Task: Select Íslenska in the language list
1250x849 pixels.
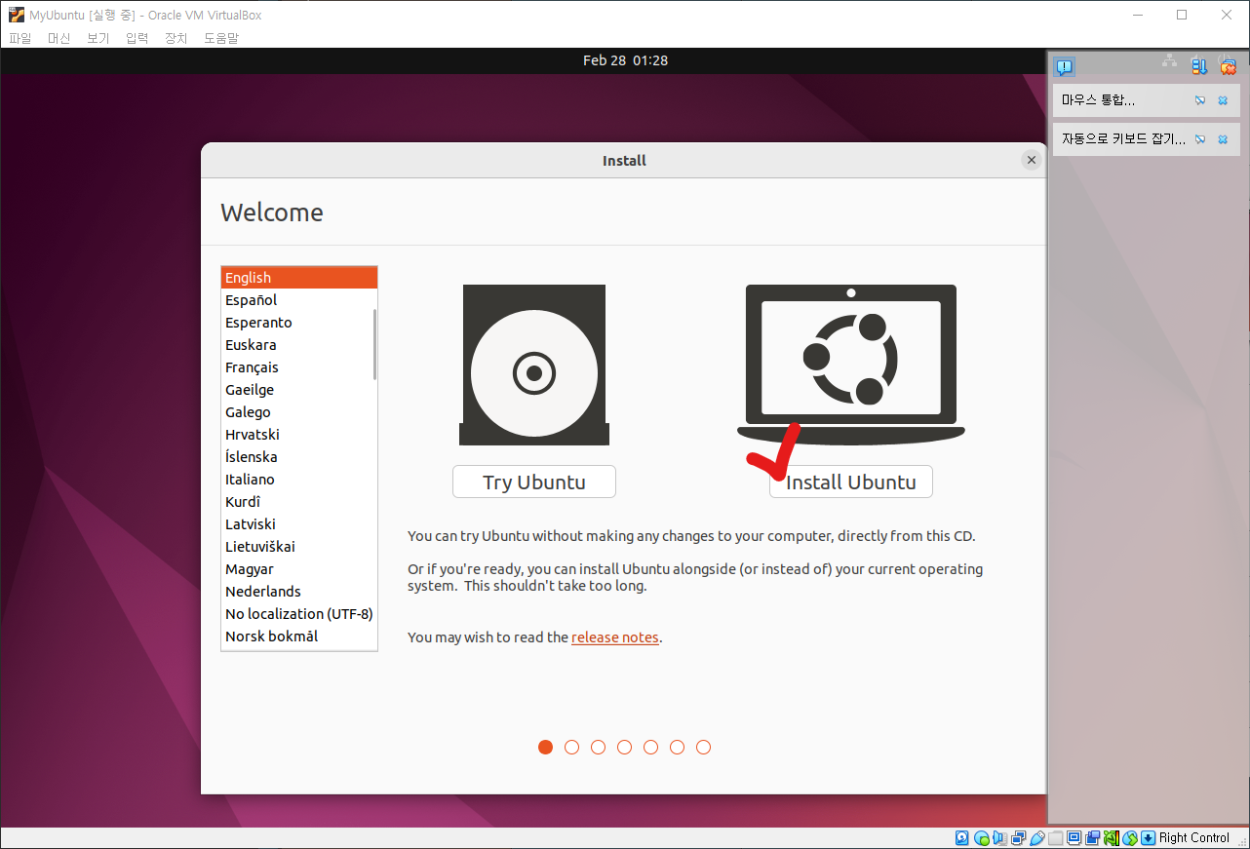Action: (x=299, y=457)
